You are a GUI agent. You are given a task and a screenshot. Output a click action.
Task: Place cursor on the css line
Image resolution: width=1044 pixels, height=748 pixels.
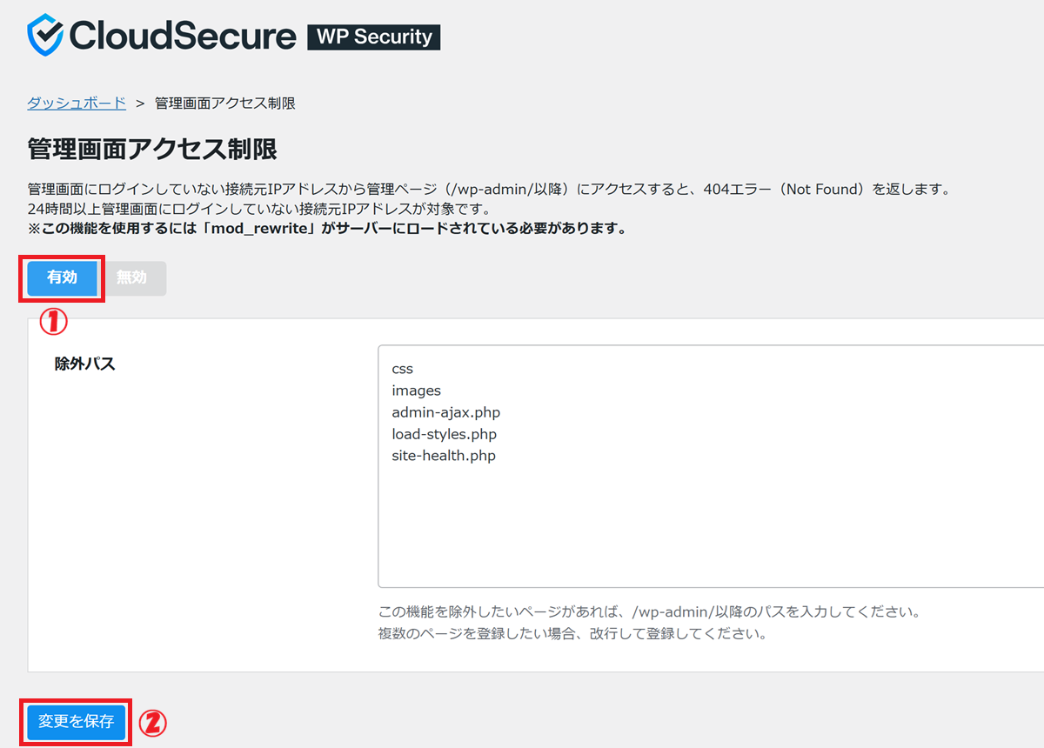coord(402,369)
